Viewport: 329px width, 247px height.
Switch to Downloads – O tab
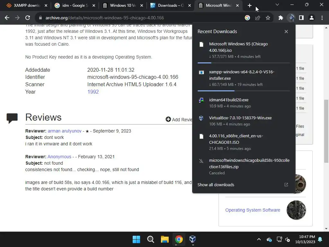pos(171,5)
